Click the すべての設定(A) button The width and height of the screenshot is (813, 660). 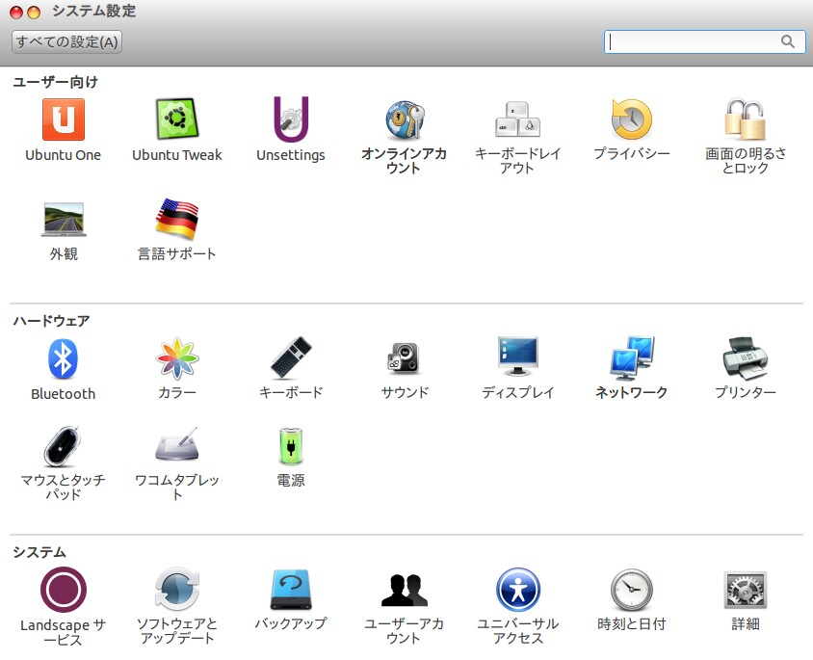[x=66, y=42]
